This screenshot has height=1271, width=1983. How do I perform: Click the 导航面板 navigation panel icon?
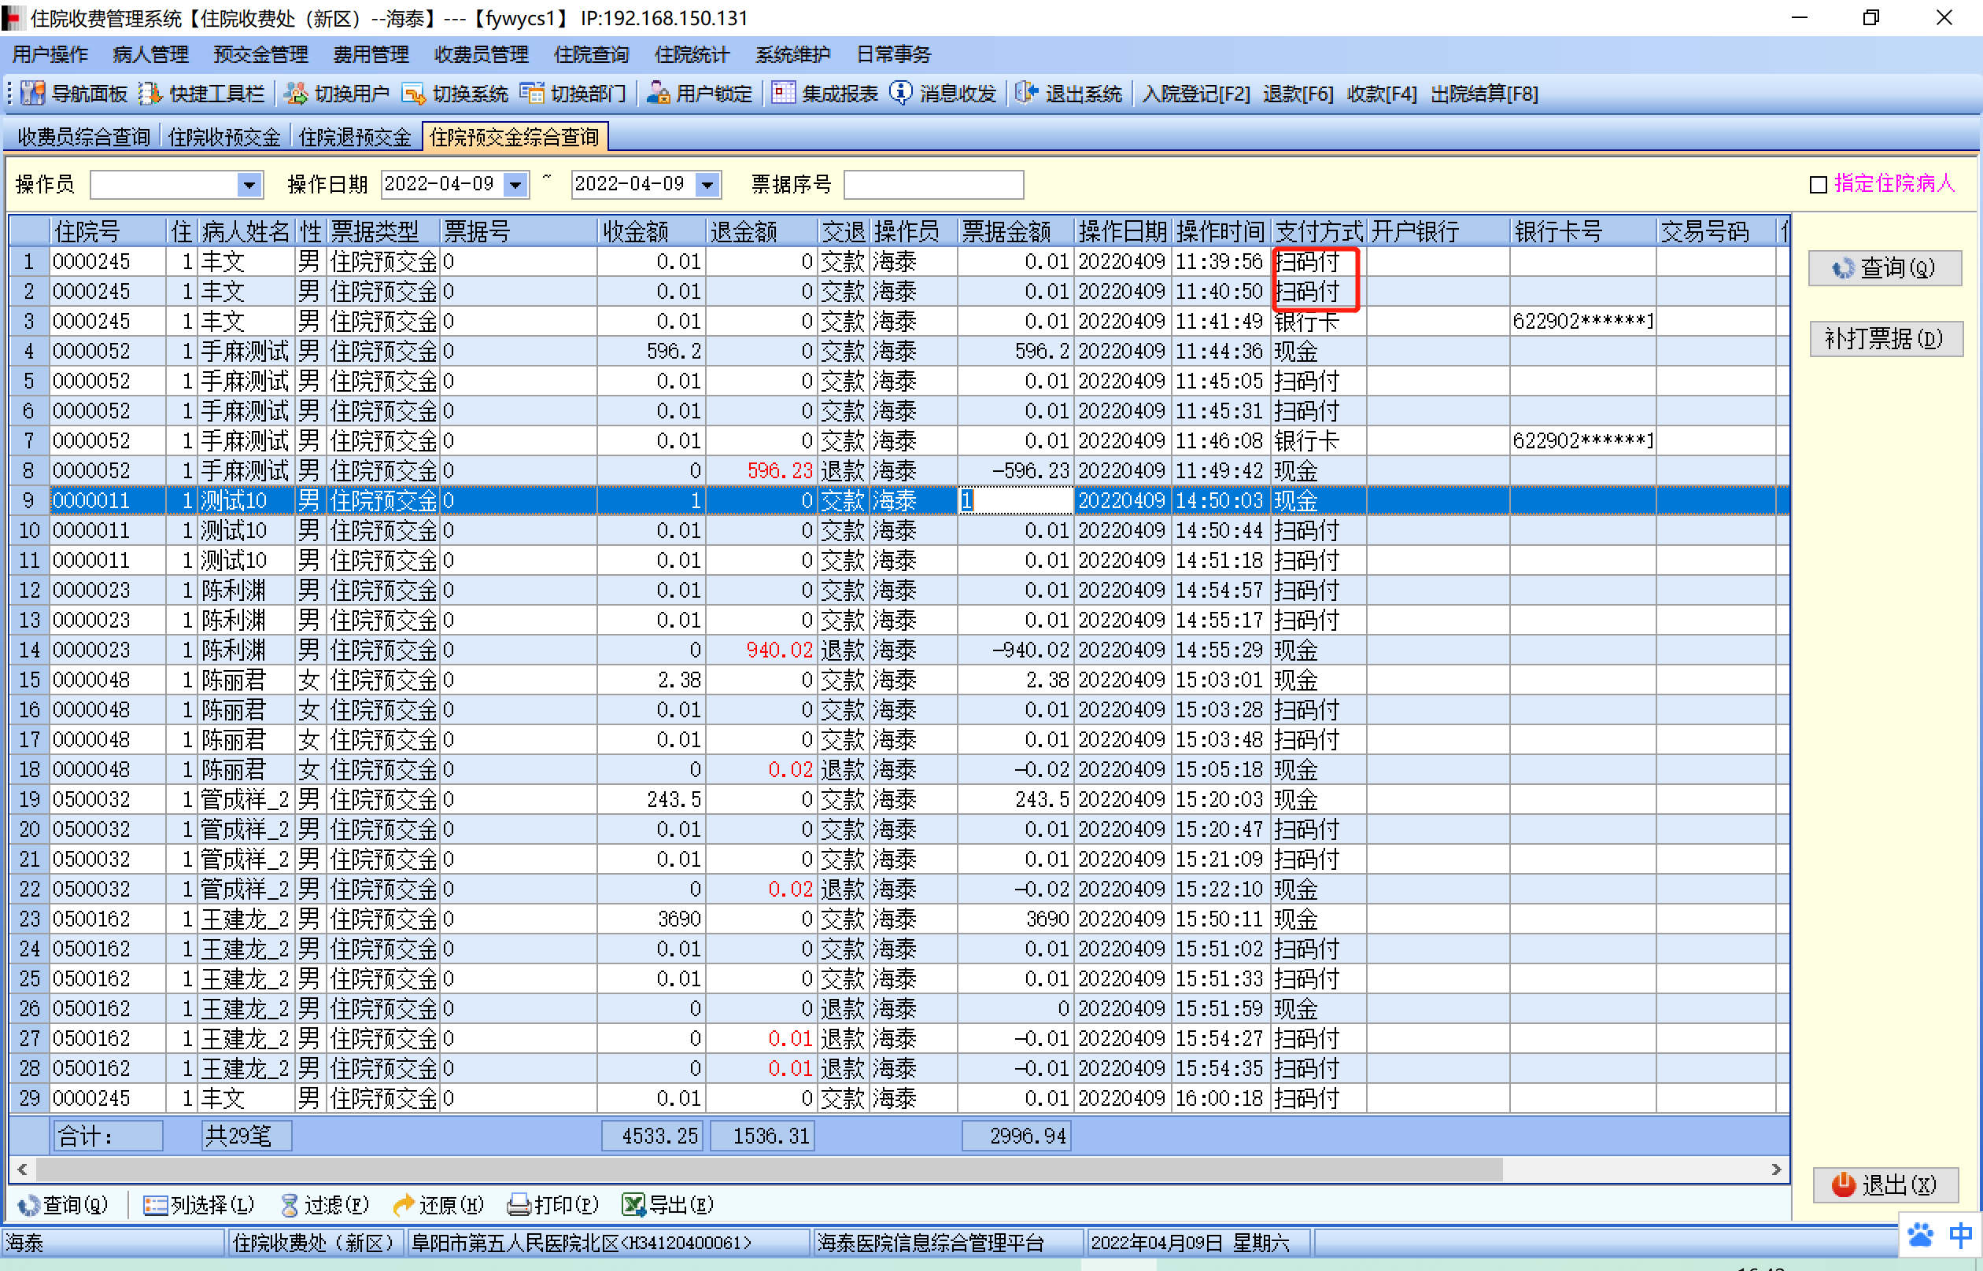(32, 94)
